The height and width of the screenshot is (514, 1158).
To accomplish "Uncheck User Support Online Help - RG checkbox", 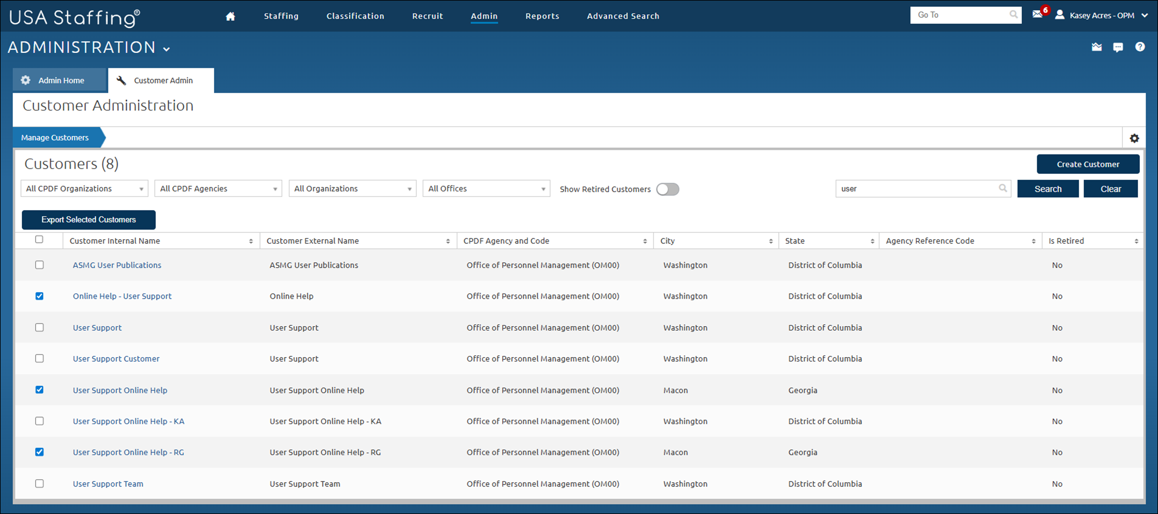I will click(x=39, y=452).
